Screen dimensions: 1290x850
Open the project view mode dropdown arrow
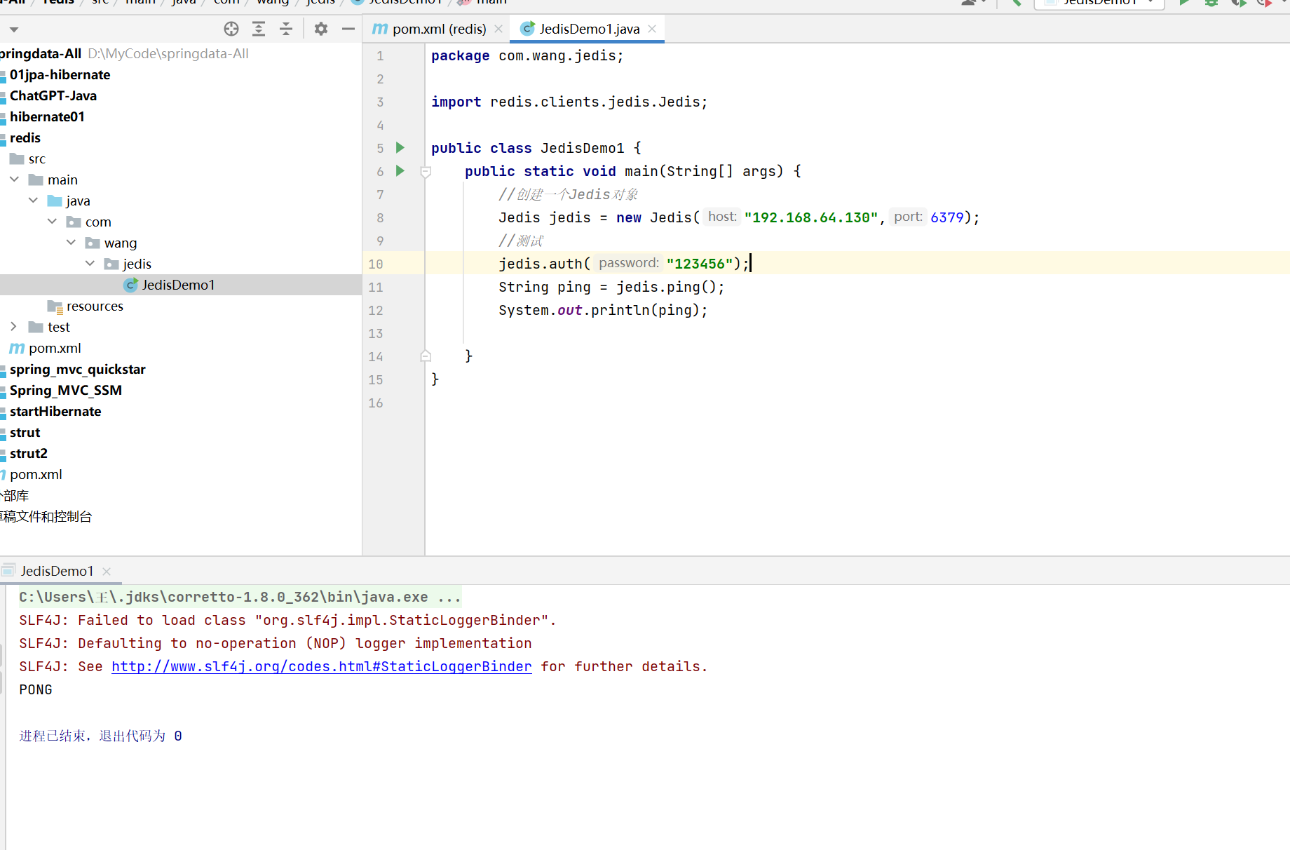(14, 29)
